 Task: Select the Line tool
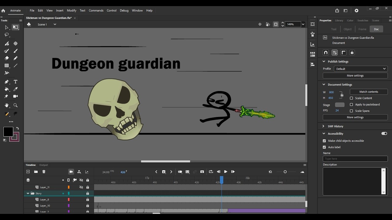coord(16,66)
